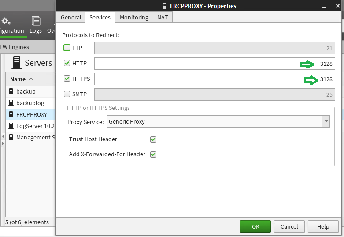Minimize the Properties dialog
This screenshot has width=344, height=237.
pos(324,7)
